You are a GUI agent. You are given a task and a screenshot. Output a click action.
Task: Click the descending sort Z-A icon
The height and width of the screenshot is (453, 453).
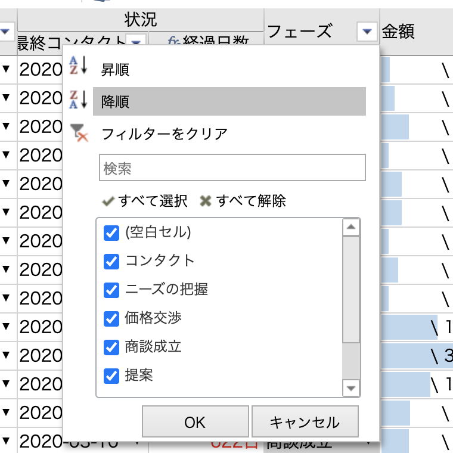click(78, 100)
